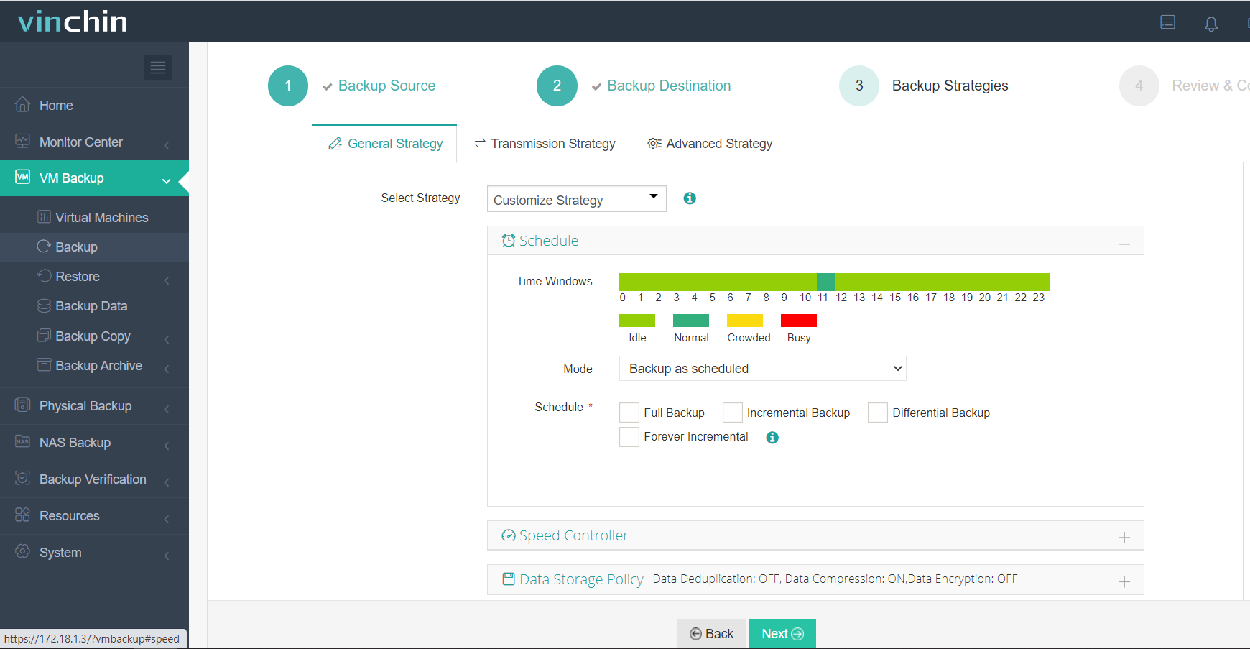Open the task list icon in header

(x=1168, y=22)
